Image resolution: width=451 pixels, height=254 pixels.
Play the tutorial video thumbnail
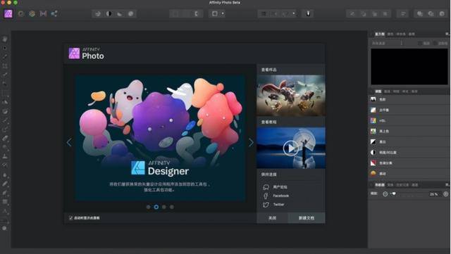290,148
